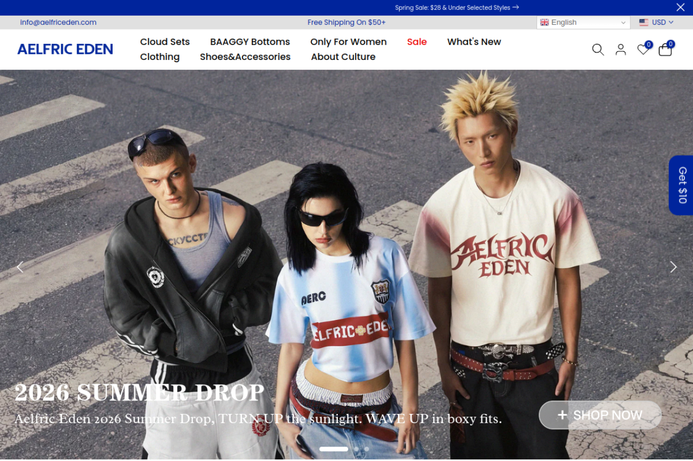Viewport: 693px width, 461px height.
Task: Open Shoes&Accessories menu
Action: tap(245, 57)
